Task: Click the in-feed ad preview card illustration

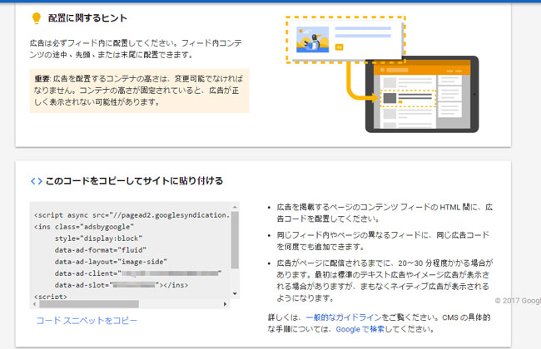Action: tap(345, 40)
